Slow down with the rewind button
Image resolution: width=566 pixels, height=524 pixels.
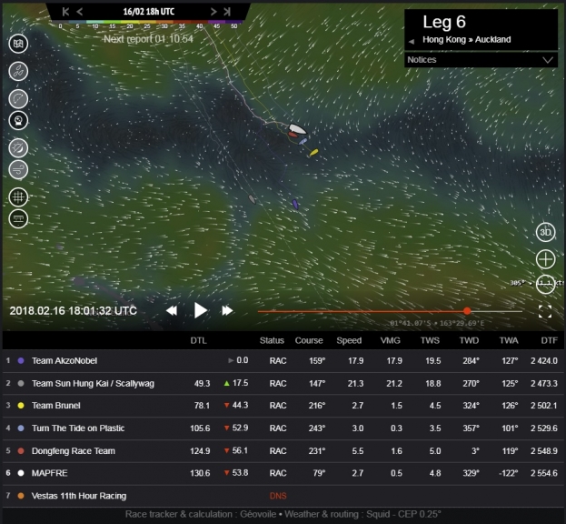172,310
